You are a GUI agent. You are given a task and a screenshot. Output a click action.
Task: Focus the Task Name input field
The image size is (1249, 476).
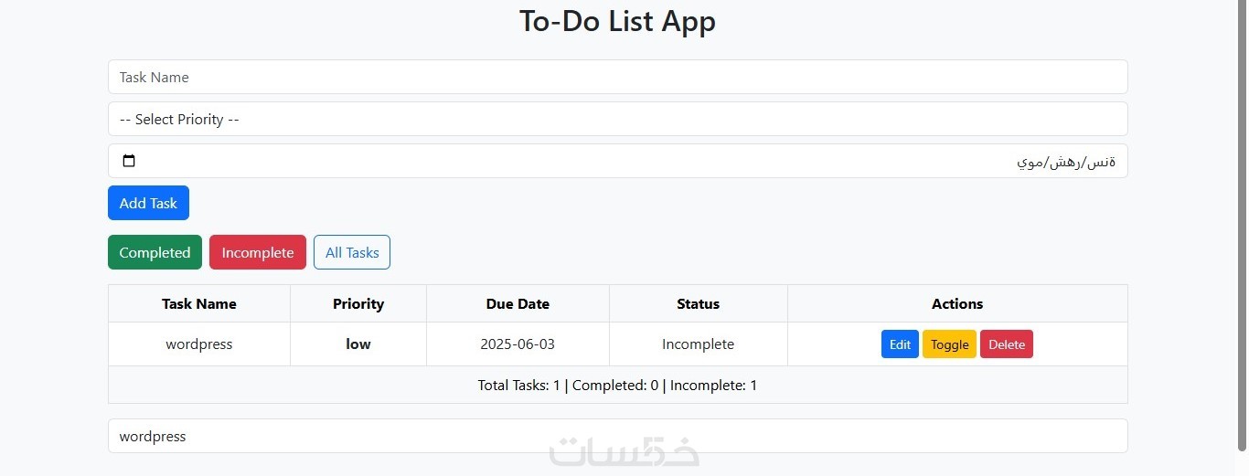(x=617, y=78)
